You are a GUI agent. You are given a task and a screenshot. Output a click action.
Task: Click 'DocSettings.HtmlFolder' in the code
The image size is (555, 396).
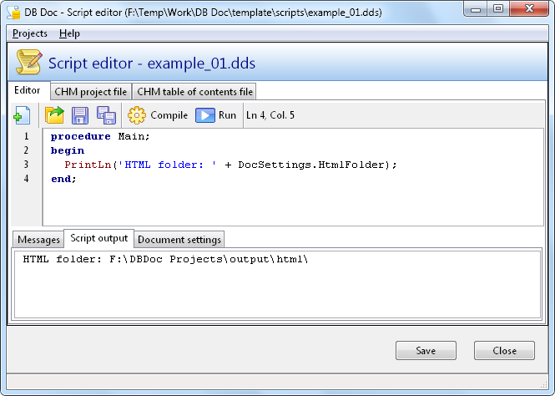(311, 165)
